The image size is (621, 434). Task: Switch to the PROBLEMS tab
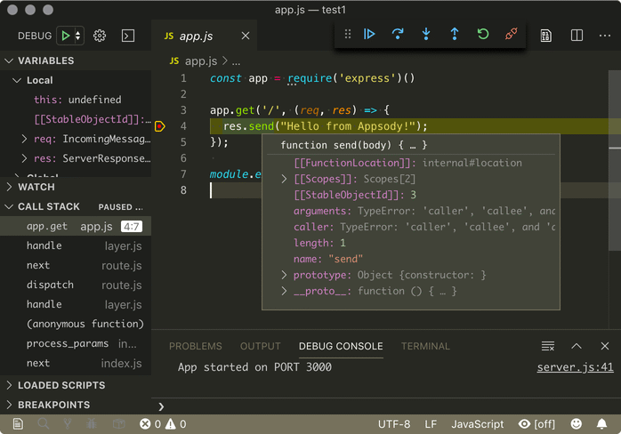tap(195, 346)
